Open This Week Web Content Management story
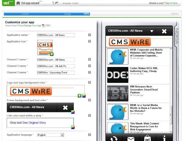Image resolution: width=183 pixels, height=141 pixels. (144, 126)
